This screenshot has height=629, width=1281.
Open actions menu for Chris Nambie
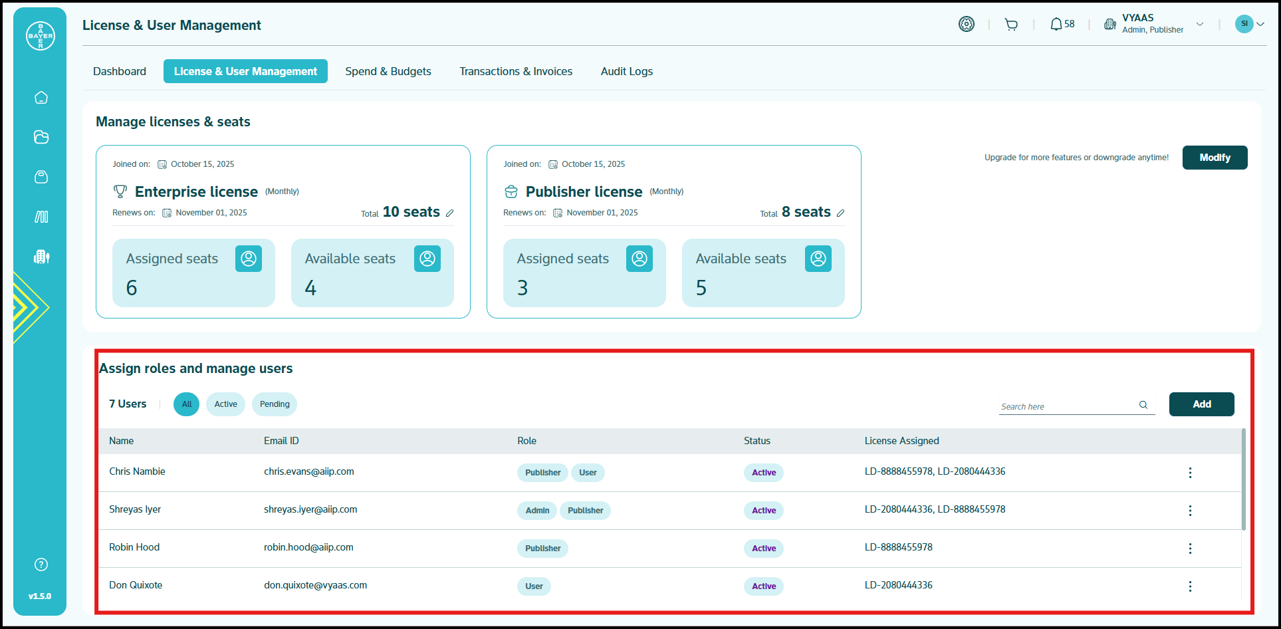[x=1190, y=473]
